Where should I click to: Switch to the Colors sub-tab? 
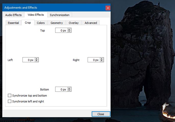[x=41, y=23]
